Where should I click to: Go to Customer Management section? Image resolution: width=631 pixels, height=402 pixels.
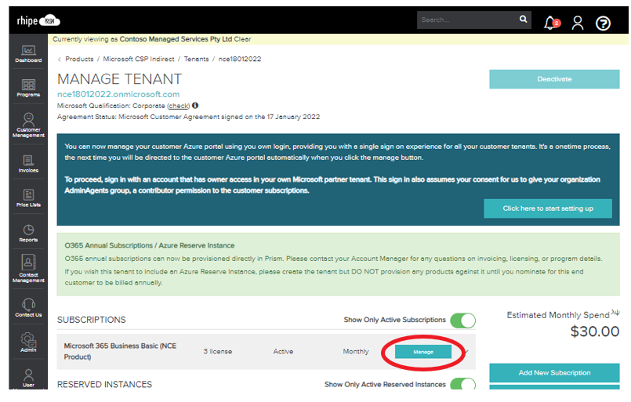pyautogui.click(x=28, y=125)
